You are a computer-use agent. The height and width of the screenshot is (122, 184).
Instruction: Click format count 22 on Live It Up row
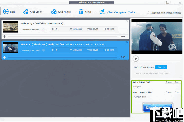(43, 50)
